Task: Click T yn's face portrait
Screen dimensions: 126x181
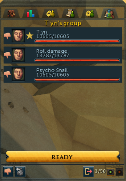Action: pos(18,36)
